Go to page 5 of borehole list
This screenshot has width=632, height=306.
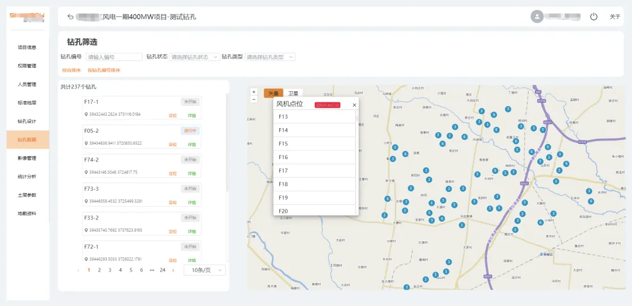131,270
